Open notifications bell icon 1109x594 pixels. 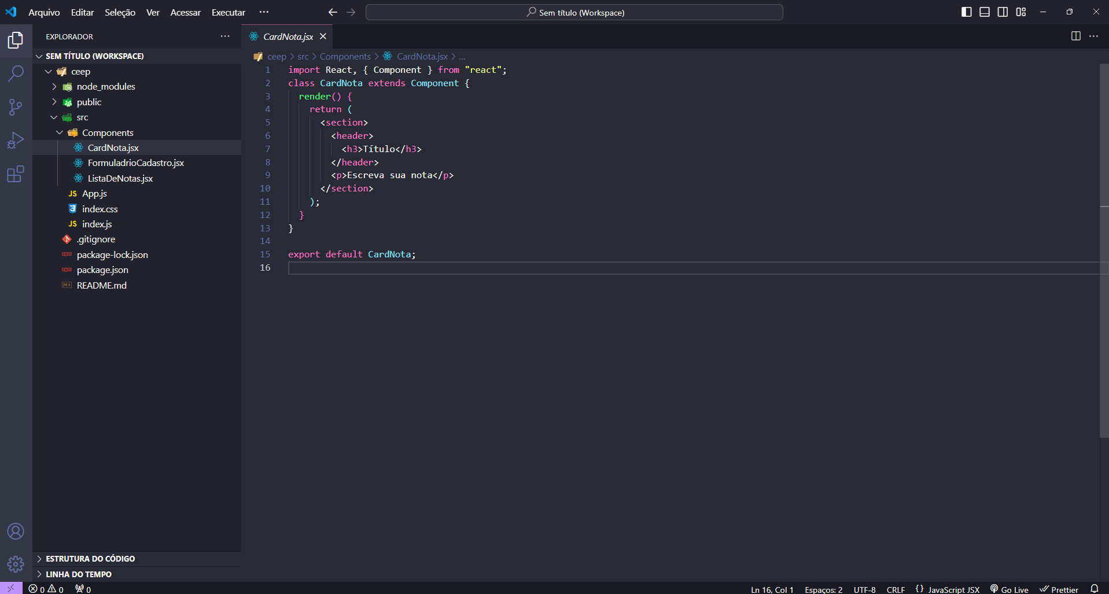1095,589
